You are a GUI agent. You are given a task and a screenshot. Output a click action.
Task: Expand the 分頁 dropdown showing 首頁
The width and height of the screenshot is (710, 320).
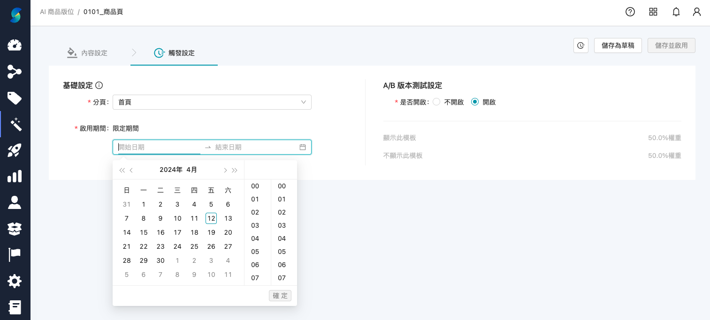pyautogui.click(x=212, y=102)
